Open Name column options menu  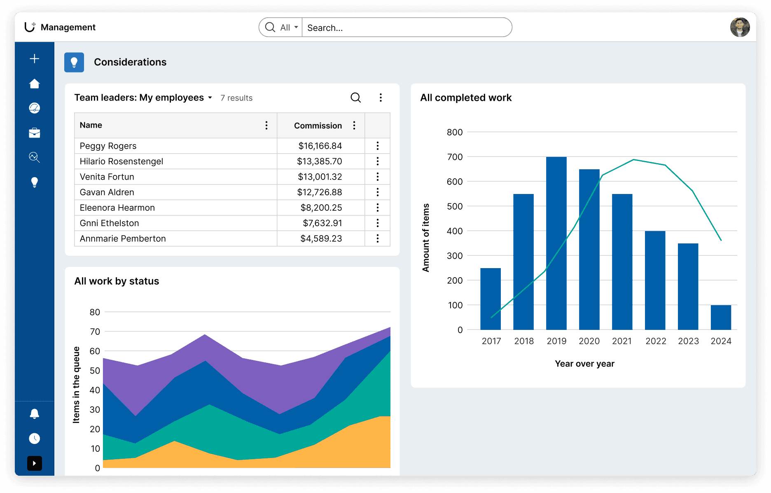266,125
